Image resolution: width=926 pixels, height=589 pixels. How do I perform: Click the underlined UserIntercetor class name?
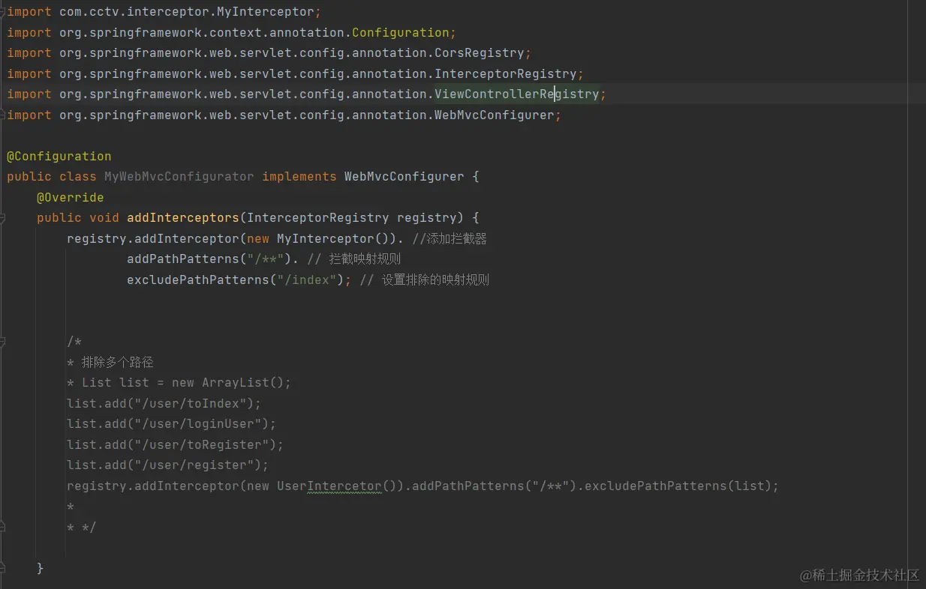(329, 486)
